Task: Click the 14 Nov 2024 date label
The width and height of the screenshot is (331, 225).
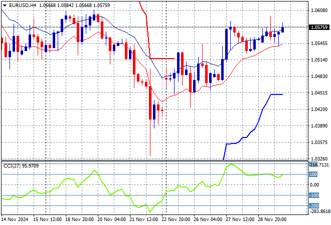Action: [15, 219]
